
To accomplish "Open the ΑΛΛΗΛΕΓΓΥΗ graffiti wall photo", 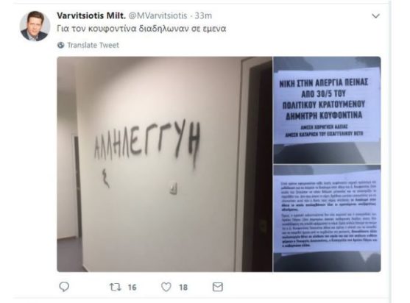I will pos(164,164).
